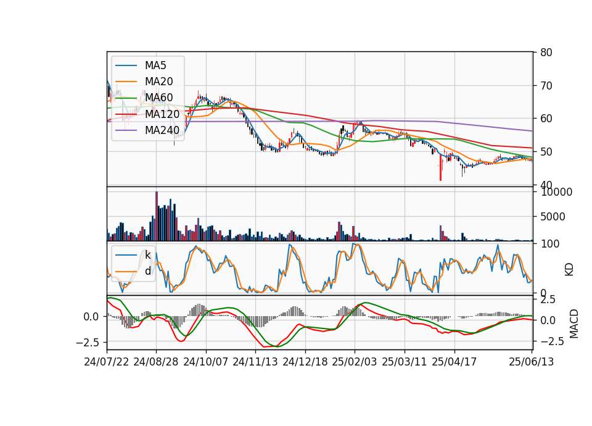Click the 'k' label in KD legend
Image resolution: width=592 pixels, height=426 pixels.
click(x=147, y=255)
